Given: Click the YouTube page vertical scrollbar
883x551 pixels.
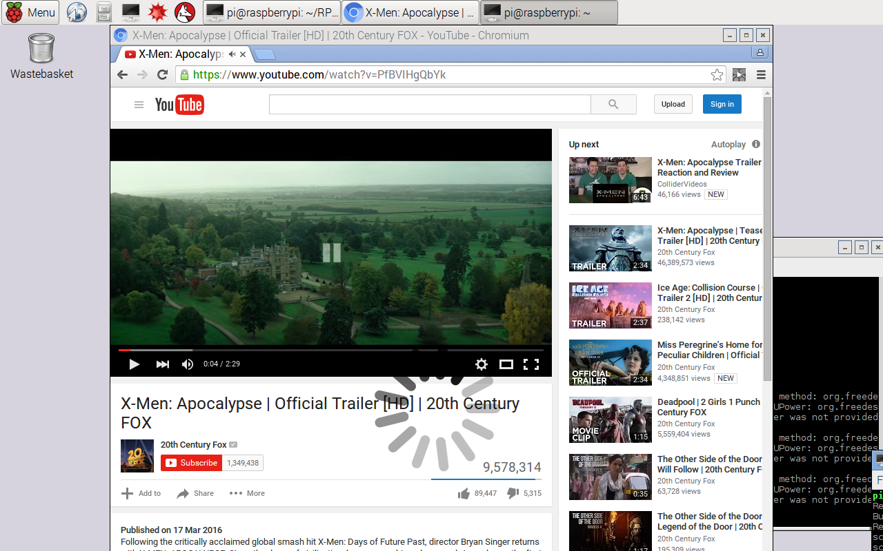Looking at the screenshot, I should [x=767, y=238].
